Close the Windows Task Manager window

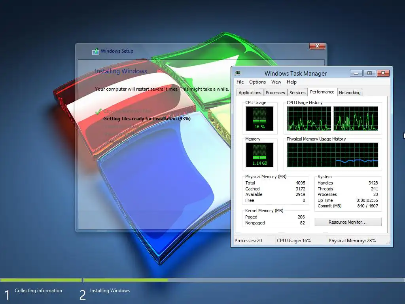383,73
